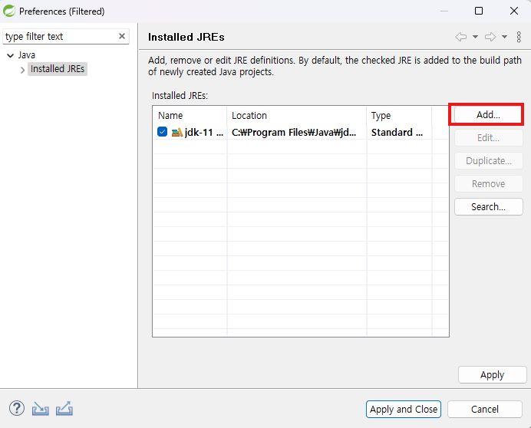Image resolution: width=531 pixels, height=428 pixels.
Task: Open the Help question mark icon
Action: point(17,408)
